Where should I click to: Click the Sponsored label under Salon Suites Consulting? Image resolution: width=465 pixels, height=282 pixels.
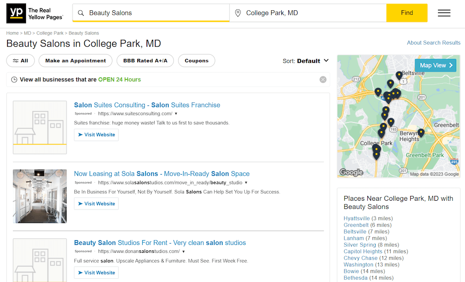(x=83, y=114)
